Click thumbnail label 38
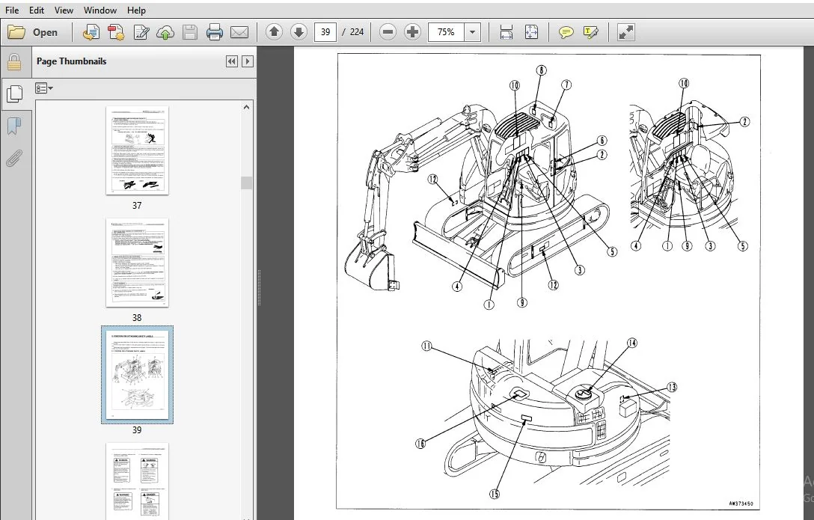The width and height of the screenshot is (814, 520). pos(136,317)
